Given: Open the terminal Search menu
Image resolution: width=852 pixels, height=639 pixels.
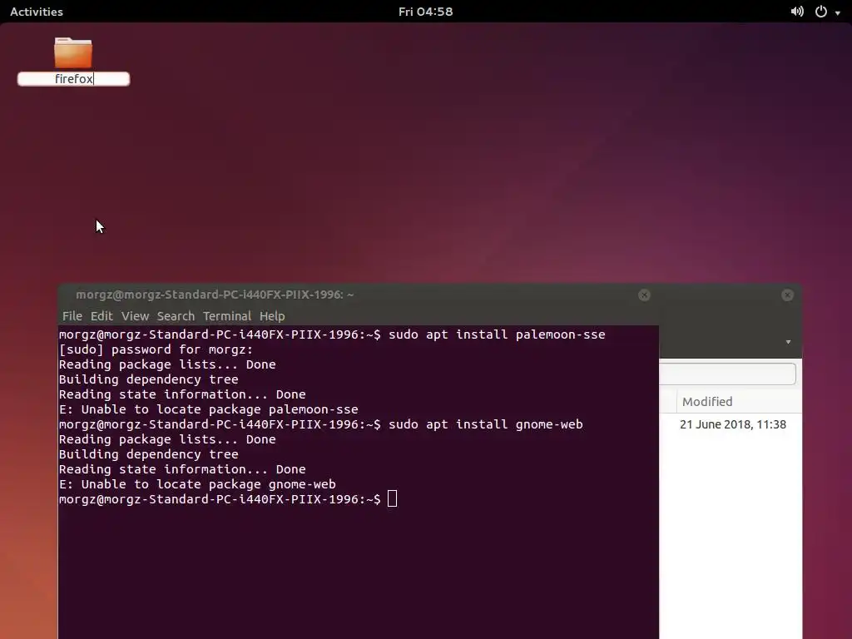Looking at the screenshot, I should [x=176, y=315].
